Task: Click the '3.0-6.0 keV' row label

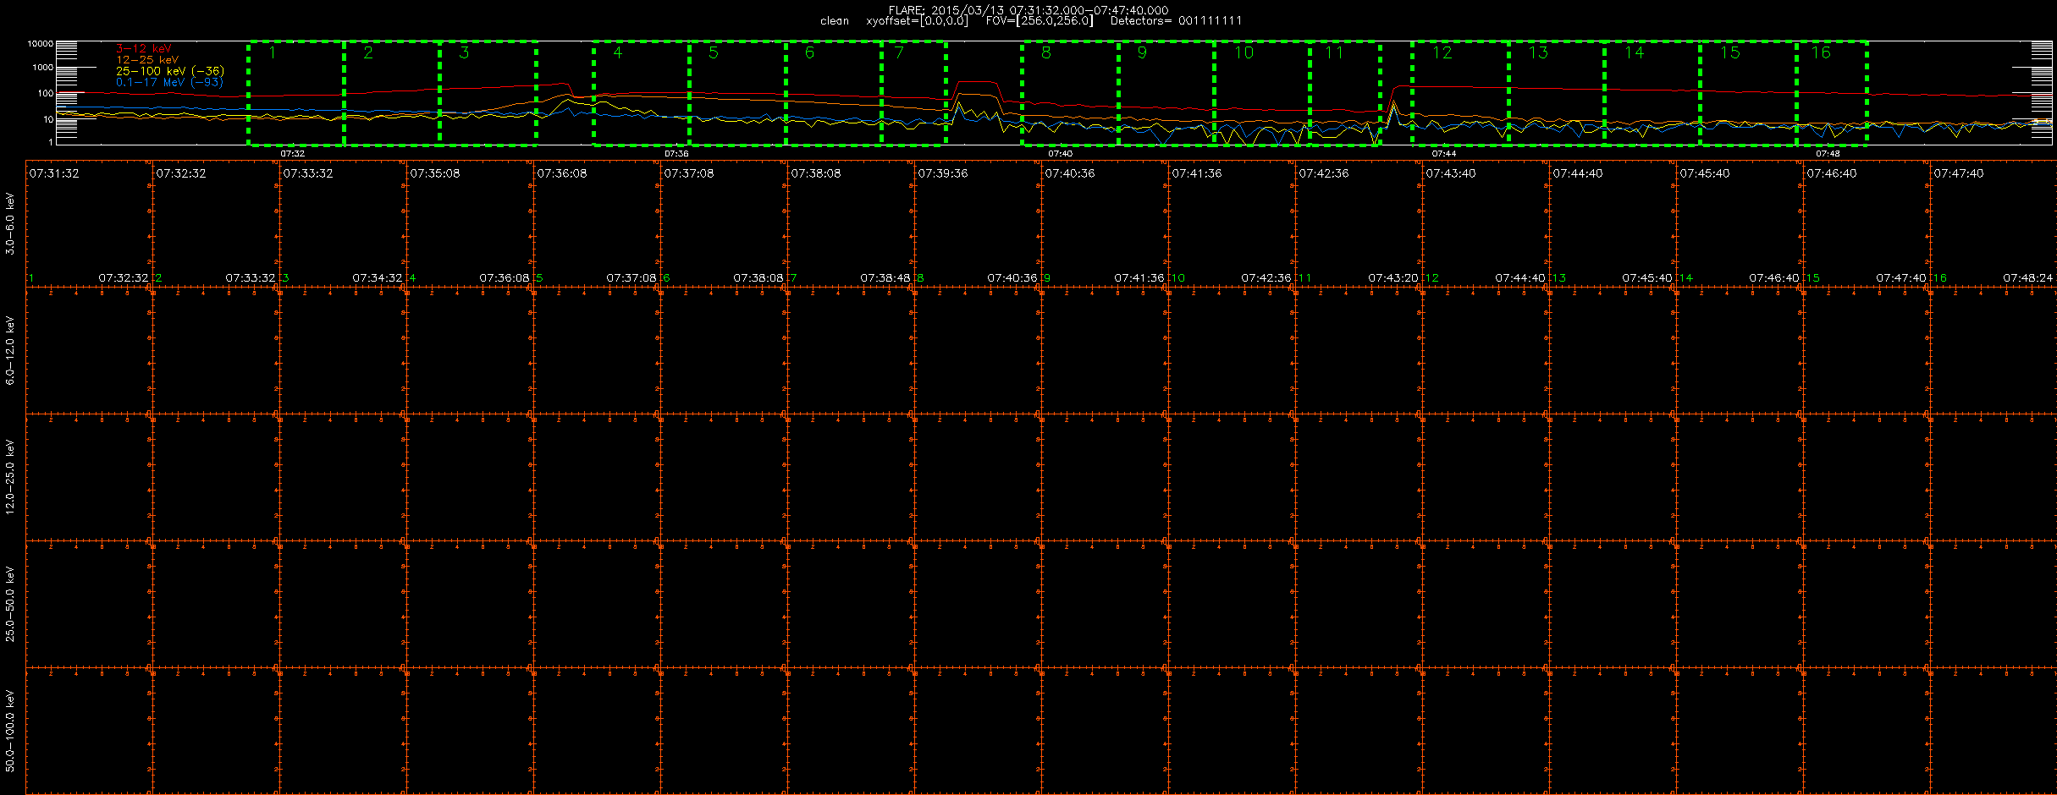Action: [10, 223]
